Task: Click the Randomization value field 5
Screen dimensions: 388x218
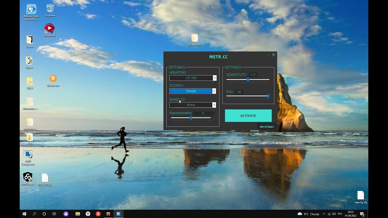Action: [203, 113]
